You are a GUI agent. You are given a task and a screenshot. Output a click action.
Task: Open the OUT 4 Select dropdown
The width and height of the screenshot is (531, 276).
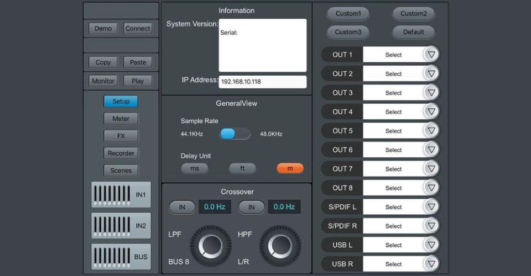[393, 112]
